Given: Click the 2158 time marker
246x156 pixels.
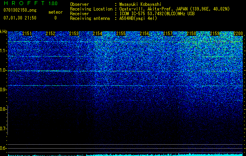Looking at the screenshot, I should (x=191, y=34).
